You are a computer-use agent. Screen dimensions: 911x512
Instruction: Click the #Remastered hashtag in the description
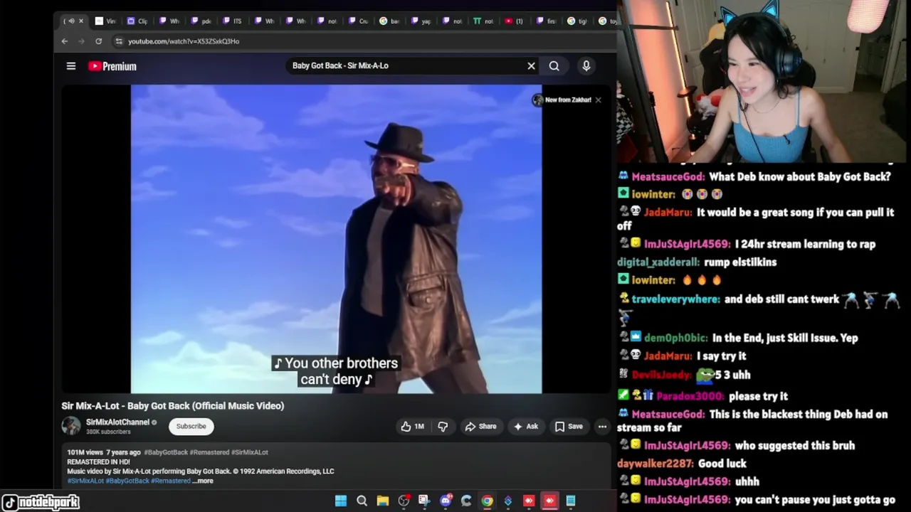(171, 481)
